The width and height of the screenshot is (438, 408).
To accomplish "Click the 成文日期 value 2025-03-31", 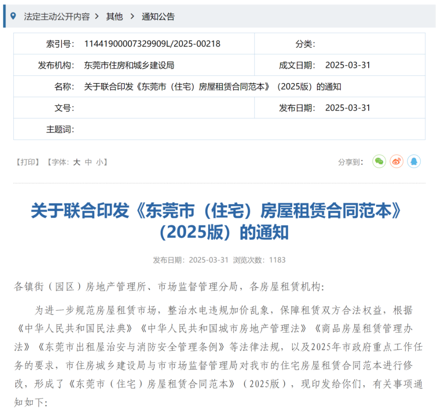I will [x=347, y=65].
